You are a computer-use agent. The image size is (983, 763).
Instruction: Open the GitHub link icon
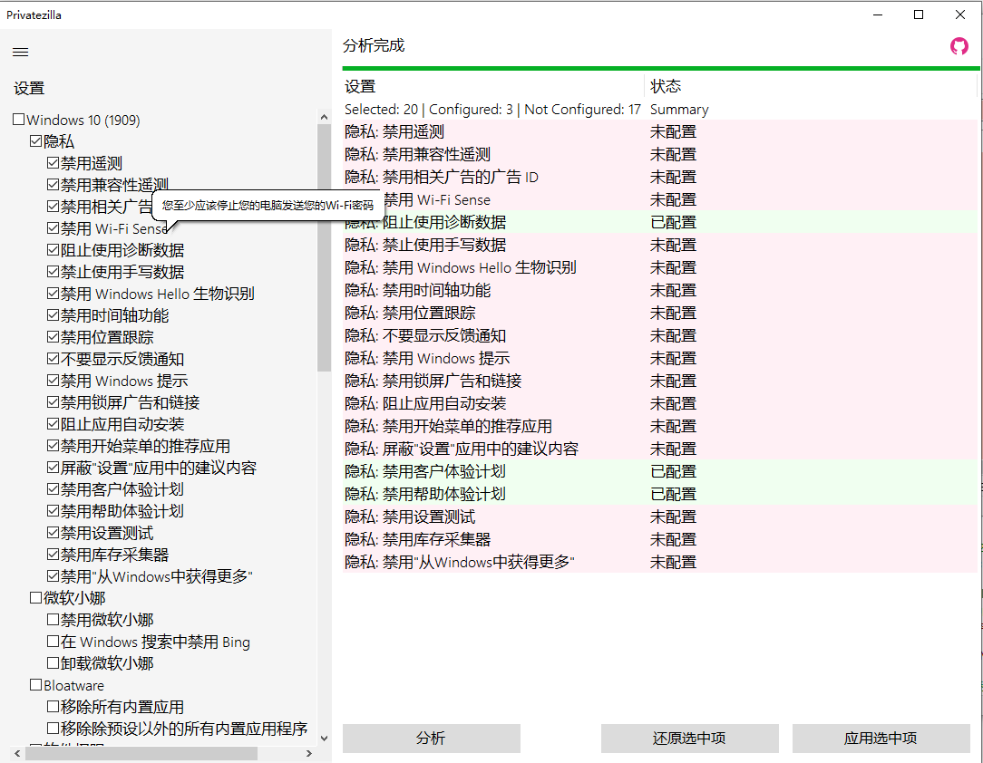959,45
